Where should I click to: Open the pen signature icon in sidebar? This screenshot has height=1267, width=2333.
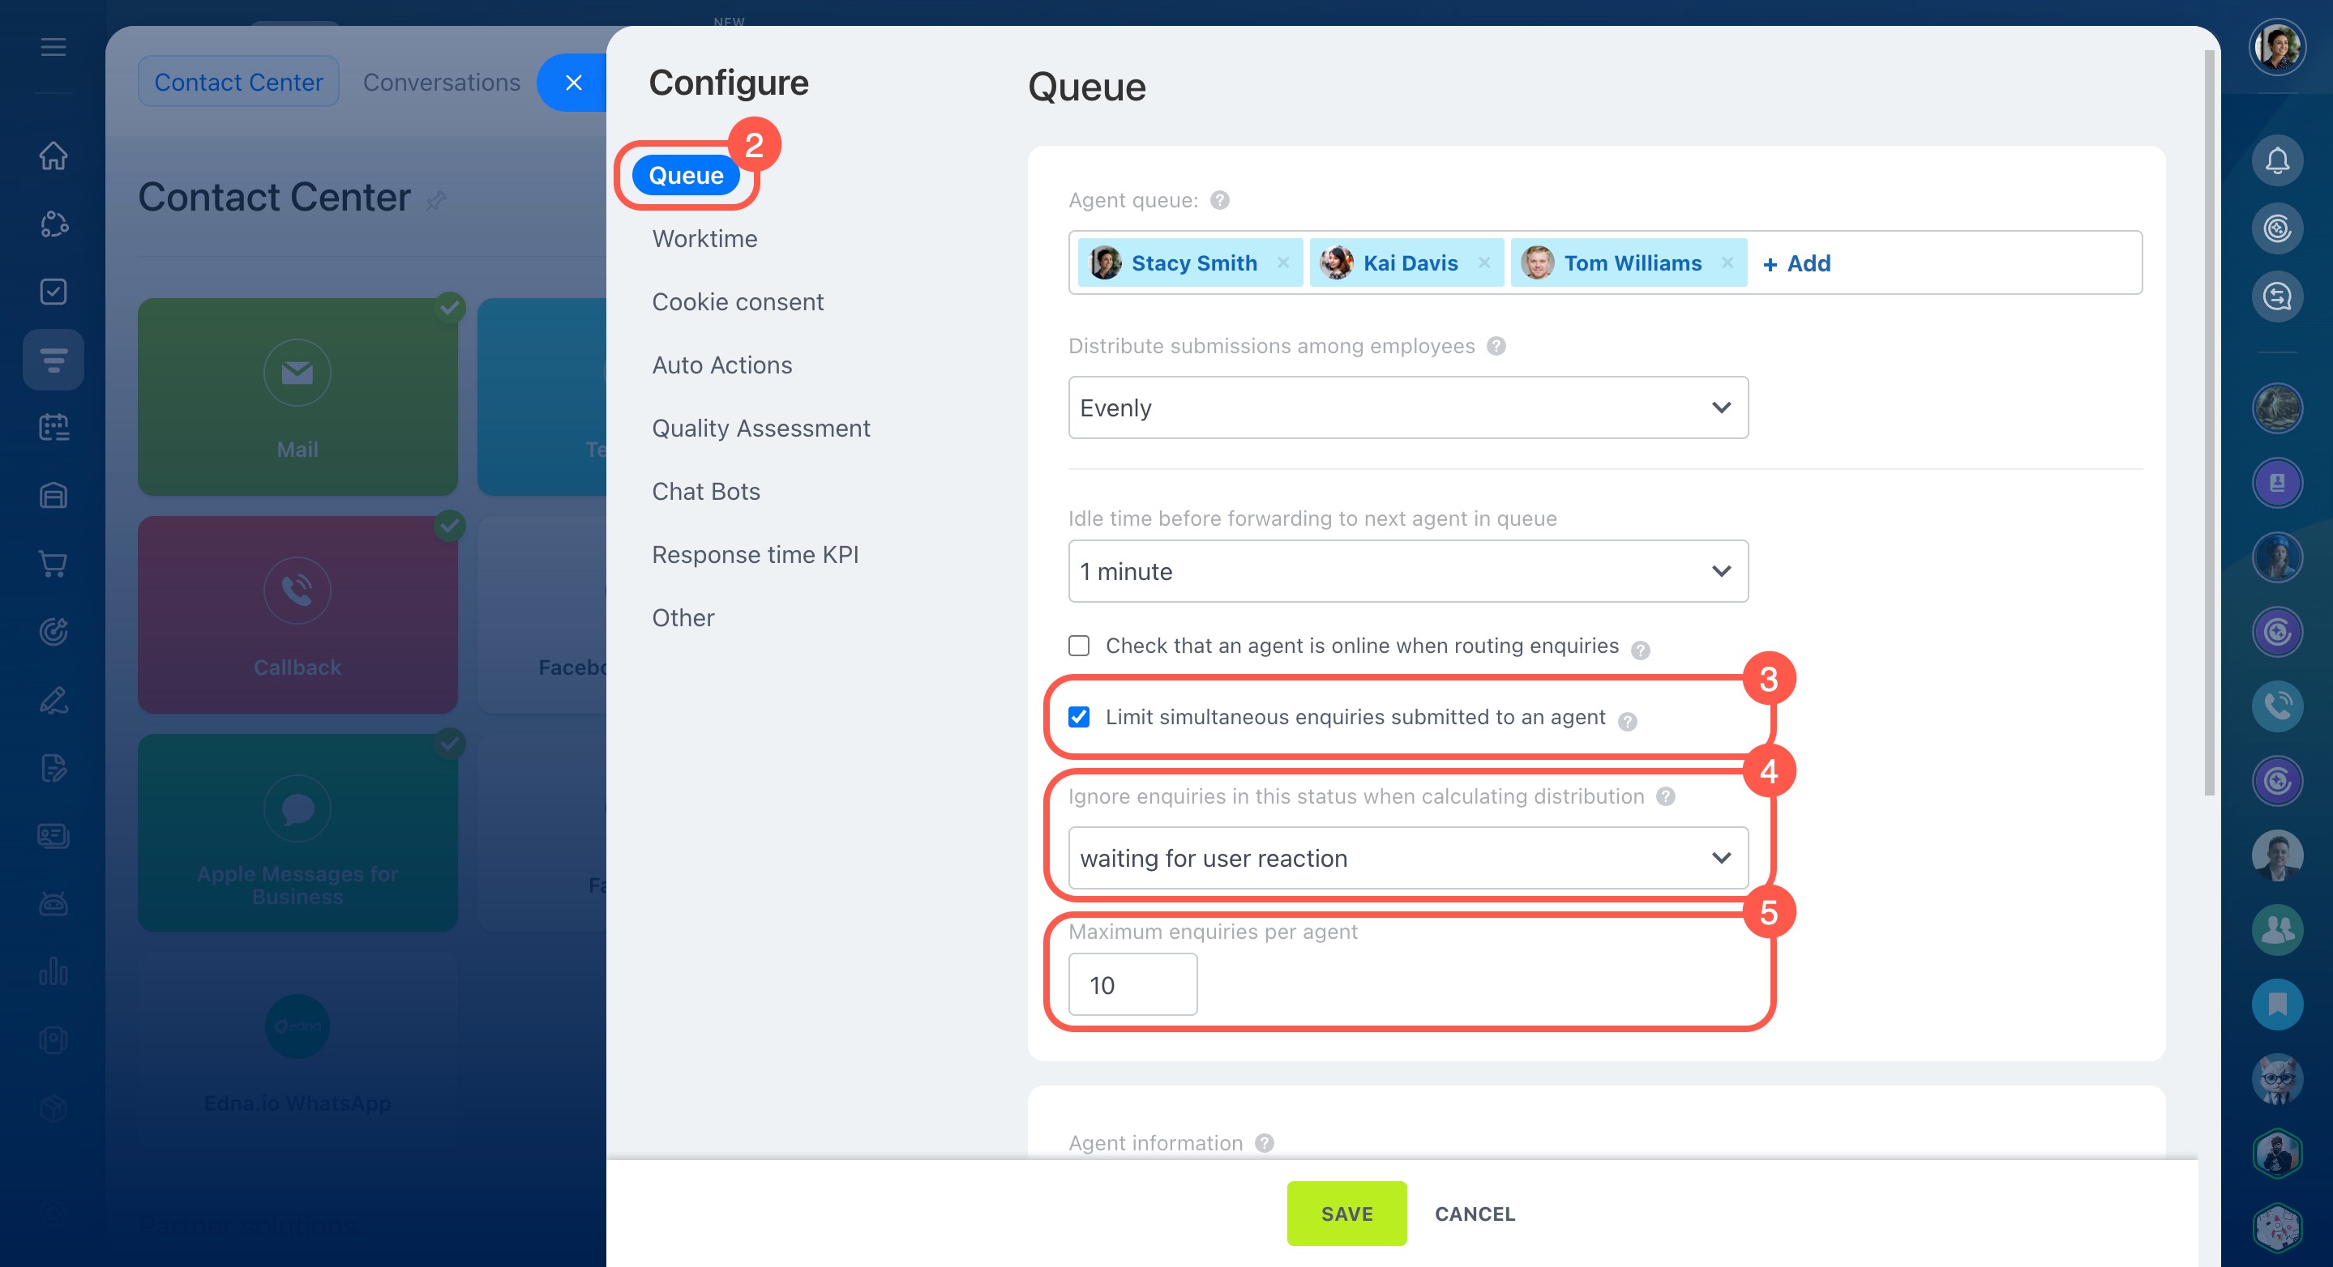[54, 700]
